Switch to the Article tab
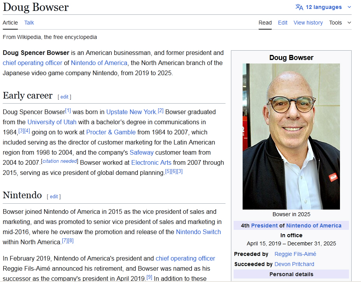This screenshot has height=282, width=361. click(x=10, y=23)
